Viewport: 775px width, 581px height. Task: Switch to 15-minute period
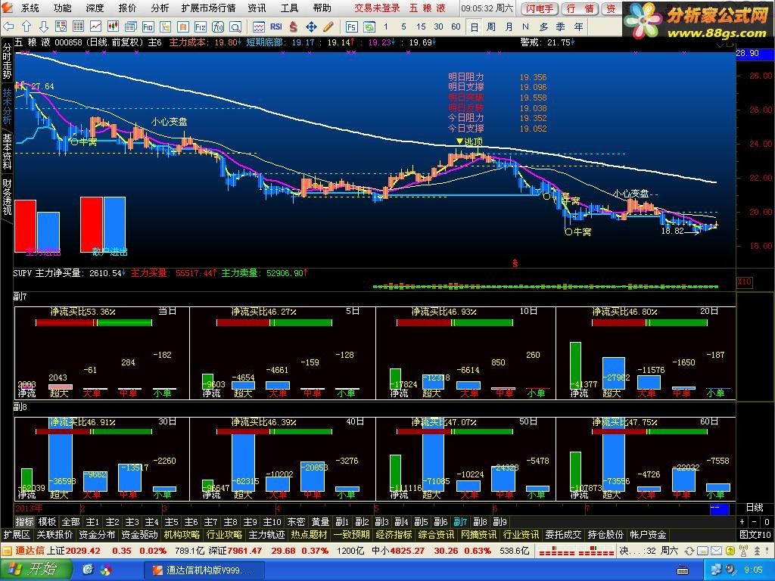(421, 26)
